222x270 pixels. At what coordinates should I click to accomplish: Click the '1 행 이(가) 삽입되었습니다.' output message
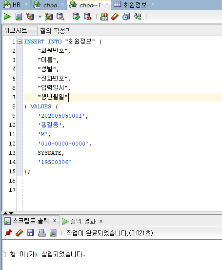44,254
